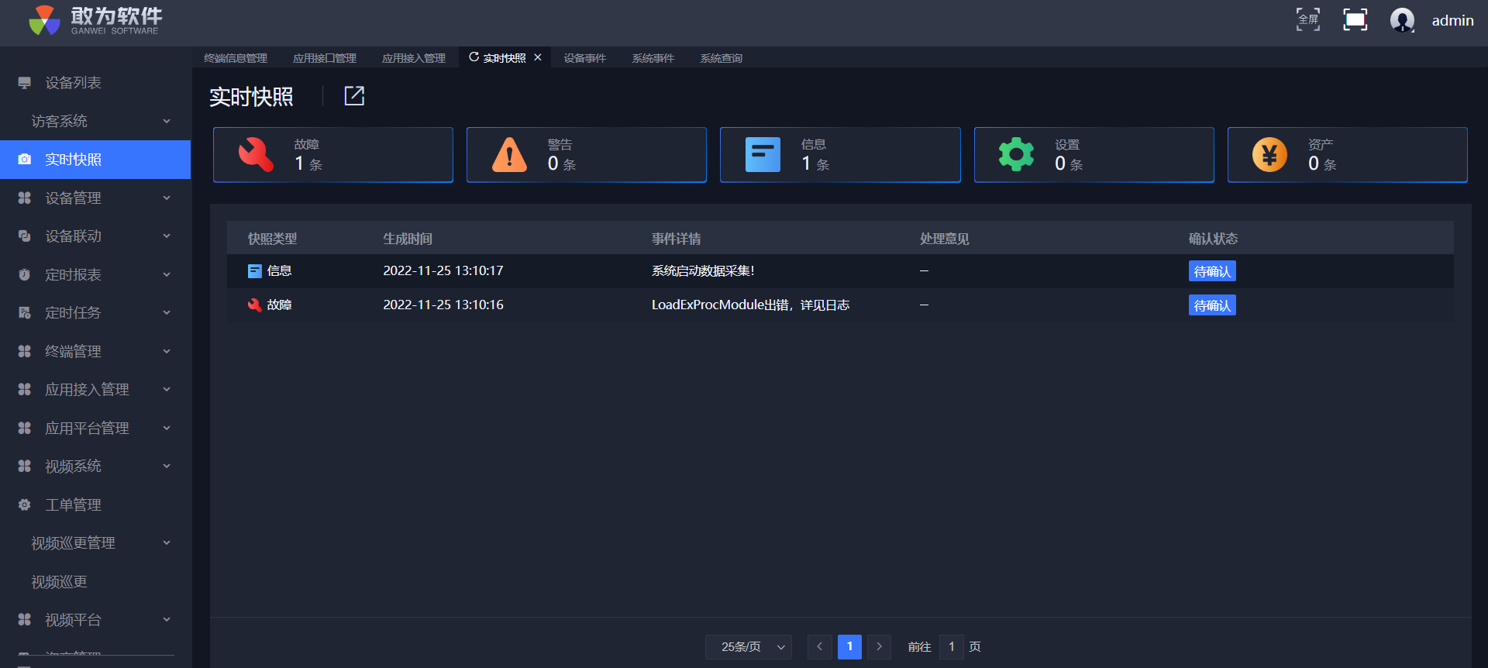The width and height of the screenshot is (1488, 668).
Task: Click 待确认 button for the 信息 row
Action: tap(1212, 271)
